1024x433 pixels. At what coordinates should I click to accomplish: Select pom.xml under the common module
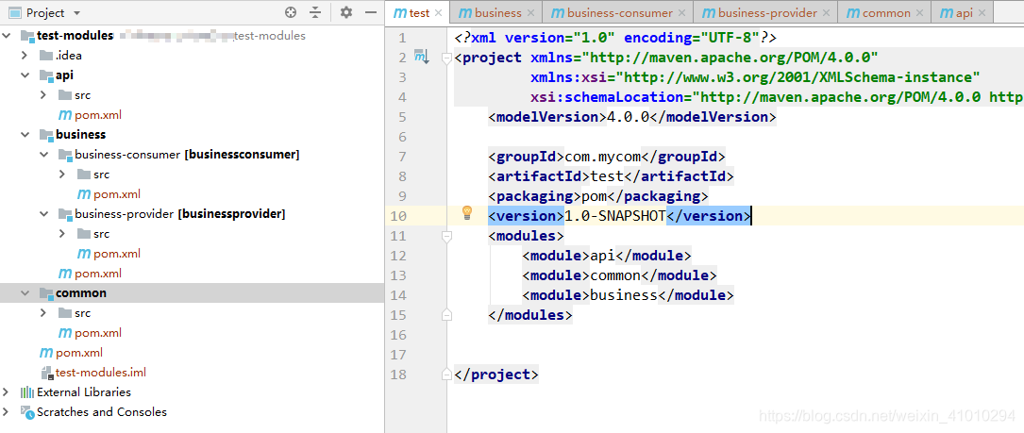pyautogui.click(x=98, y=333)
